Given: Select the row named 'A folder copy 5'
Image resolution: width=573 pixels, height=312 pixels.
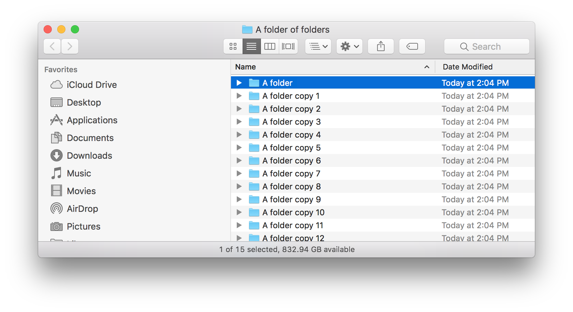Looking at the screenshot, I should (x=383, y=147).
